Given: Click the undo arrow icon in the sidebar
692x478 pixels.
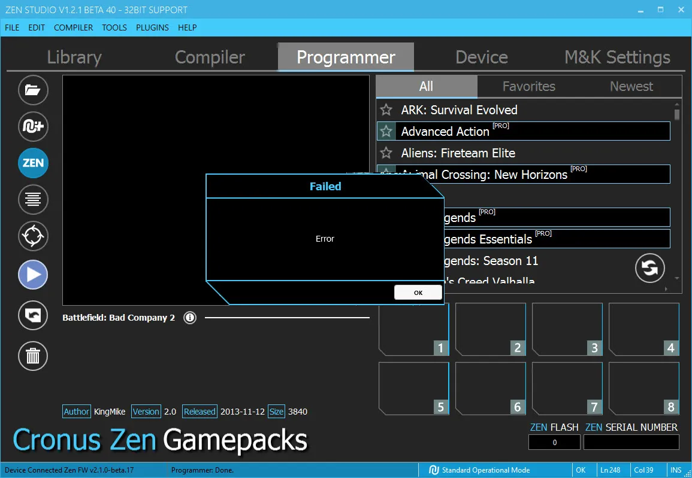Looking at the screenshot, I should click(33, 315).
